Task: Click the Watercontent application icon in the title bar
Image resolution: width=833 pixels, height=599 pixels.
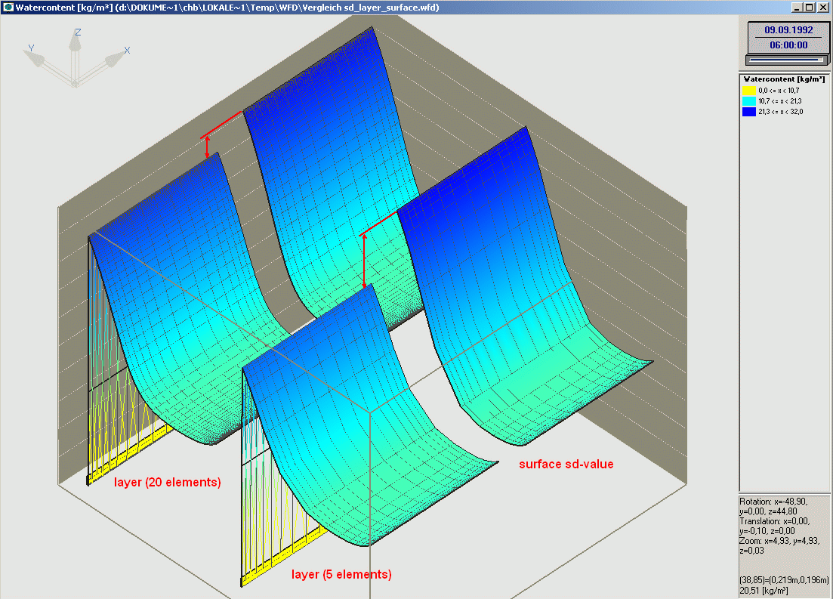Action: [x=8, y=8]
